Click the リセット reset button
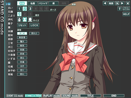 click(22, 25)
